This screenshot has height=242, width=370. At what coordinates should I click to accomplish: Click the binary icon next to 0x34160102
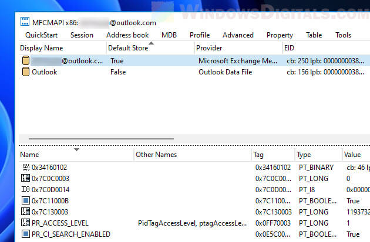tap(25, 168)
